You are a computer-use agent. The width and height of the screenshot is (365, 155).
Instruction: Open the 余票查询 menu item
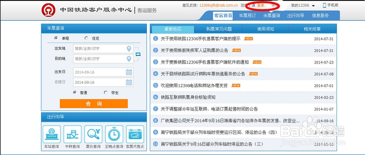pos(272,16)
